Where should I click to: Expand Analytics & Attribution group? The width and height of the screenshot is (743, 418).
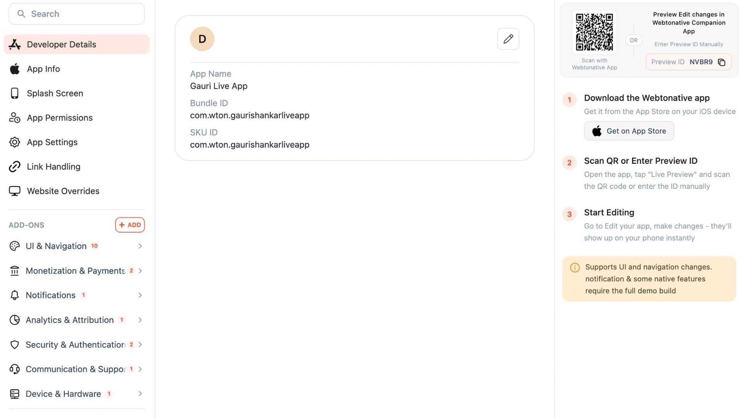[77, 320]
